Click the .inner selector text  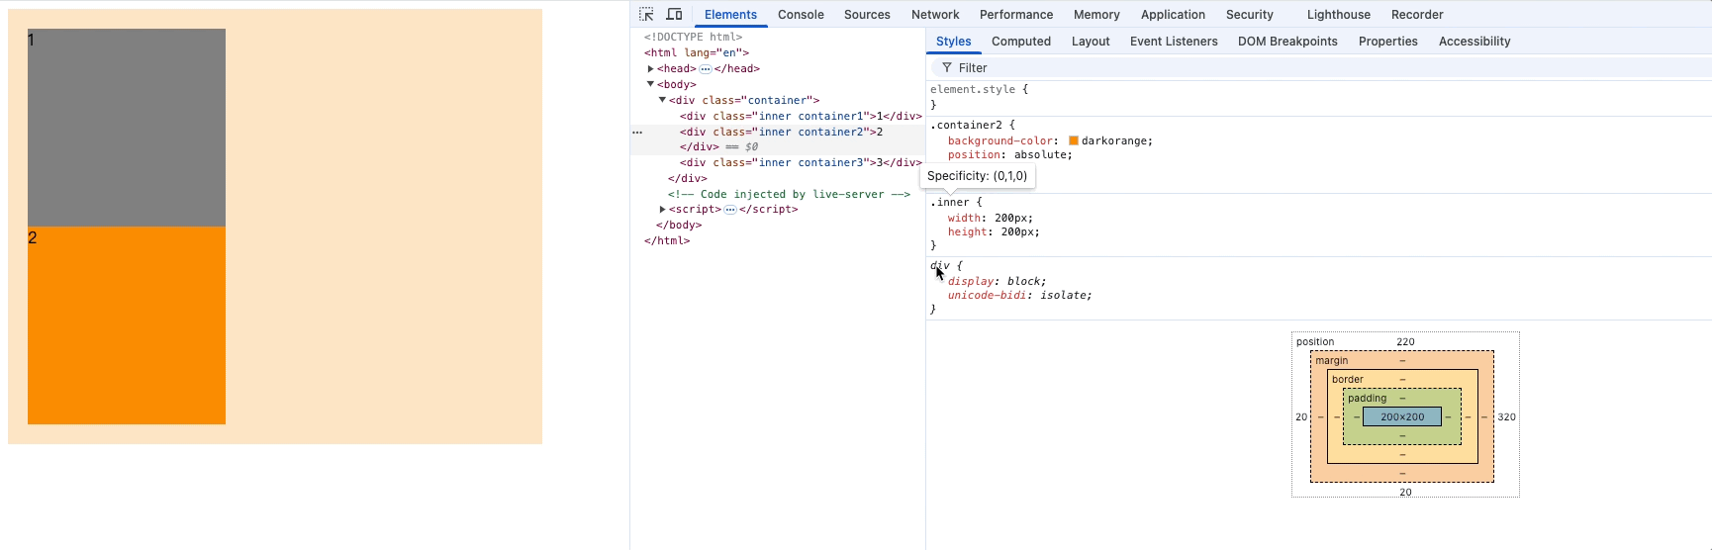pyautogui.click(x=949, y=202)
